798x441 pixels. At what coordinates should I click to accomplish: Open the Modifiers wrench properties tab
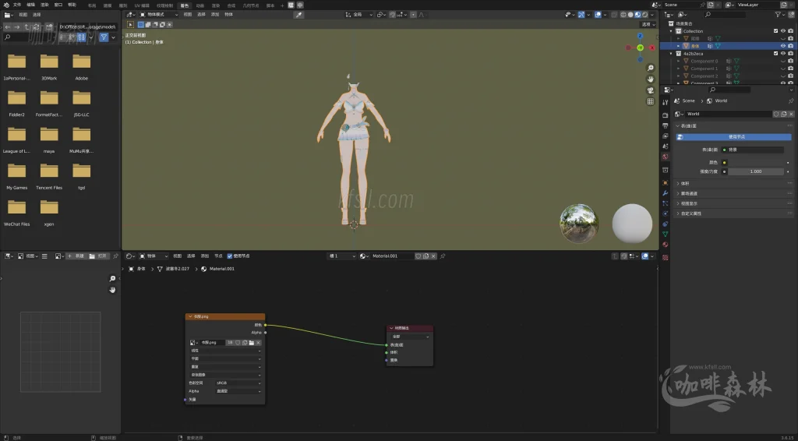pyautogui.click(x=666, y=193)
